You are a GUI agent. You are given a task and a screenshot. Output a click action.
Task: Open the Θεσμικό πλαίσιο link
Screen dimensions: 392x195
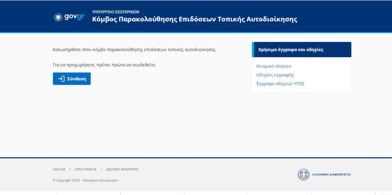[x=274, y=66]
